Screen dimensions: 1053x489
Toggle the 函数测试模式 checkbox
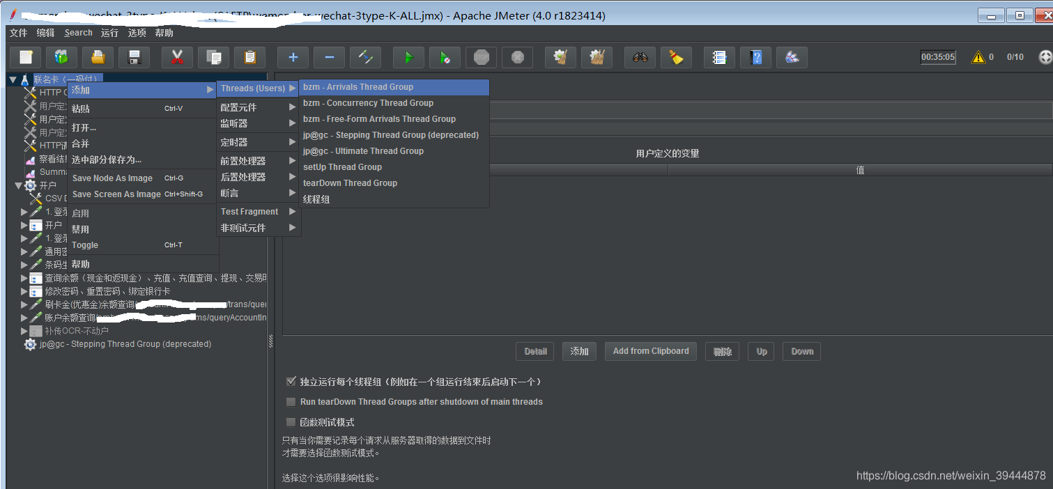pyautogui.click(x=291, y=422)
